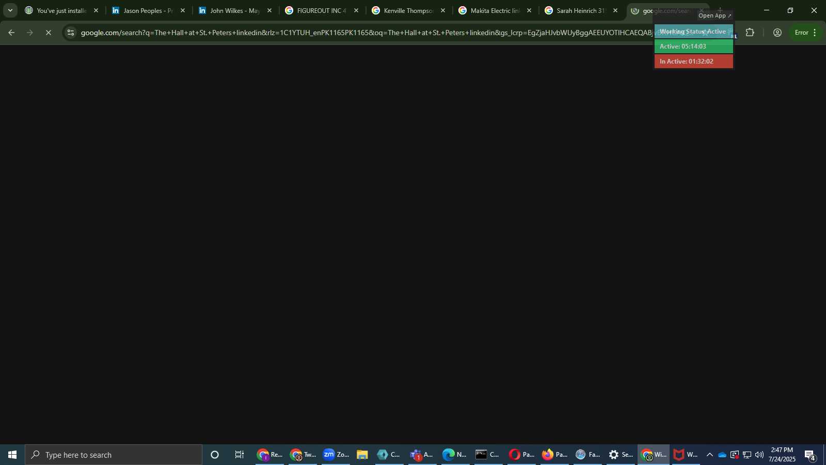The image size is (826, 465).
Task: Close the You've just installed tab
Action: [x=96, y=10]
